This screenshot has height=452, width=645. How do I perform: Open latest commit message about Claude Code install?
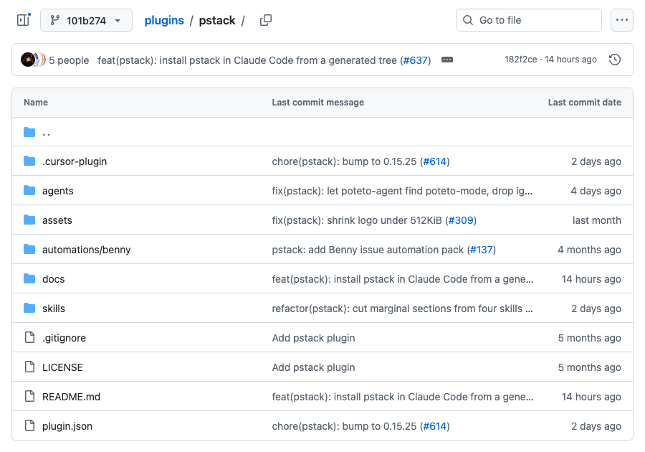click(x=247, y=60)
